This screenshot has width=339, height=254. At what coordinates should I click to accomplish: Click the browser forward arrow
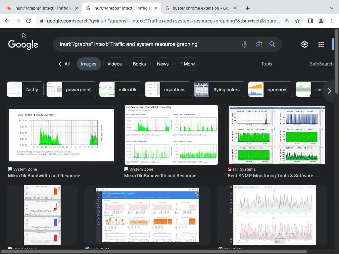click(x=18, y=21)
